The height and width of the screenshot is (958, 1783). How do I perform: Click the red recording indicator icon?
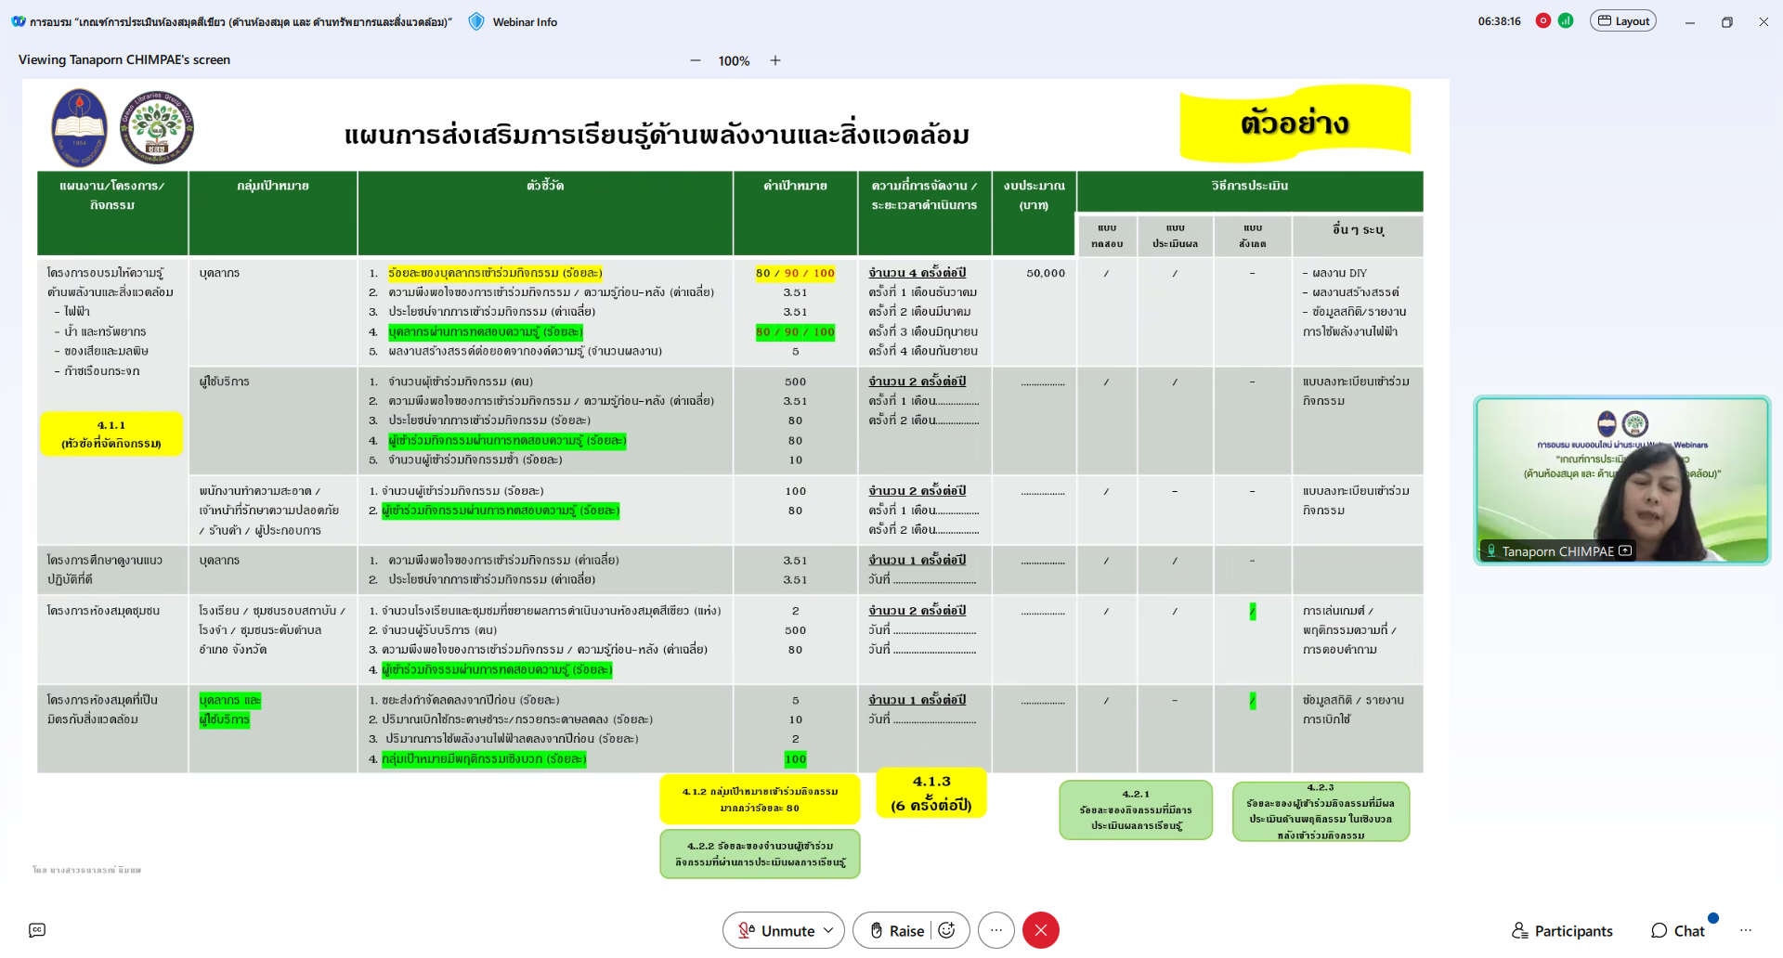(1542, 20)
